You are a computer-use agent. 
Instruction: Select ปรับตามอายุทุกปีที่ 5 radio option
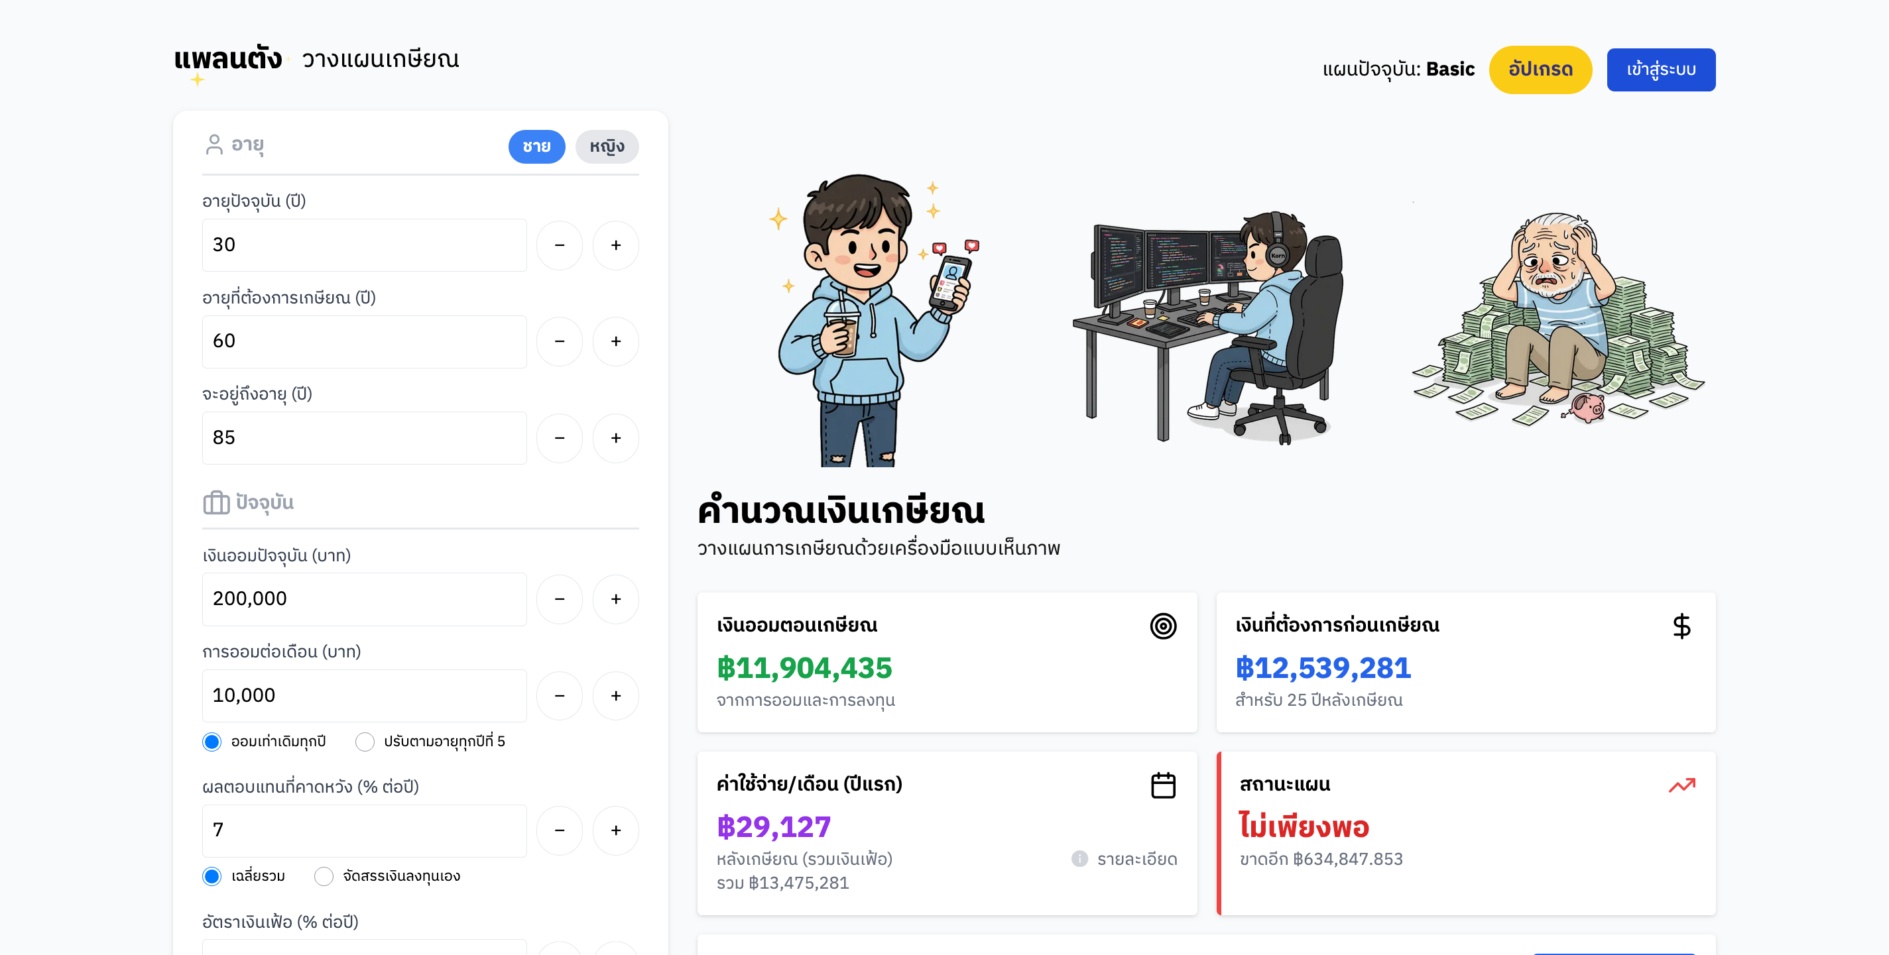pos(365,742)
